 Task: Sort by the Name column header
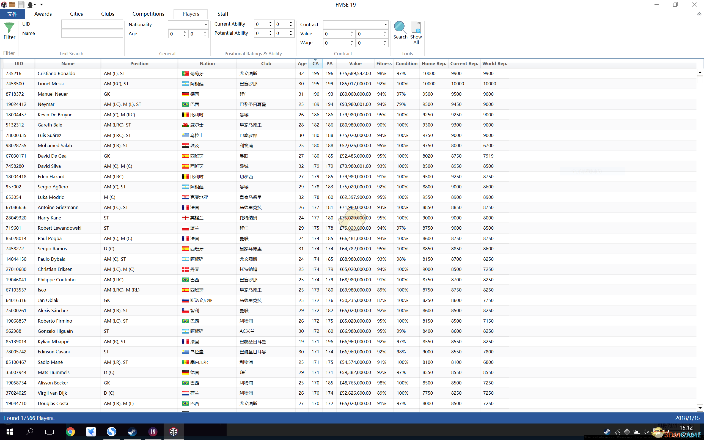coord(68,64)
